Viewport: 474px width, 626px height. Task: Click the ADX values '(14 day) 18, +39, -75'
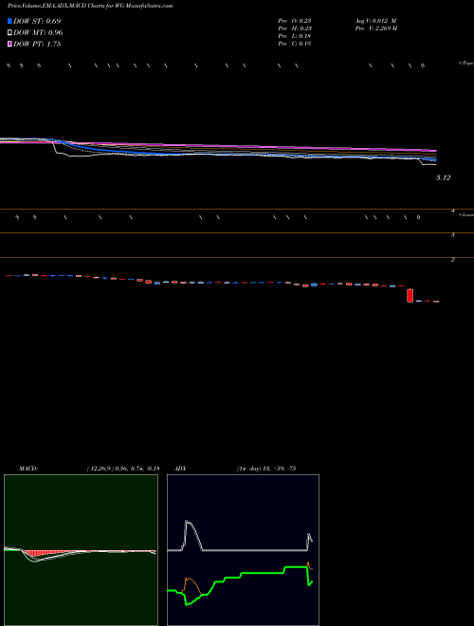point(266,469)
